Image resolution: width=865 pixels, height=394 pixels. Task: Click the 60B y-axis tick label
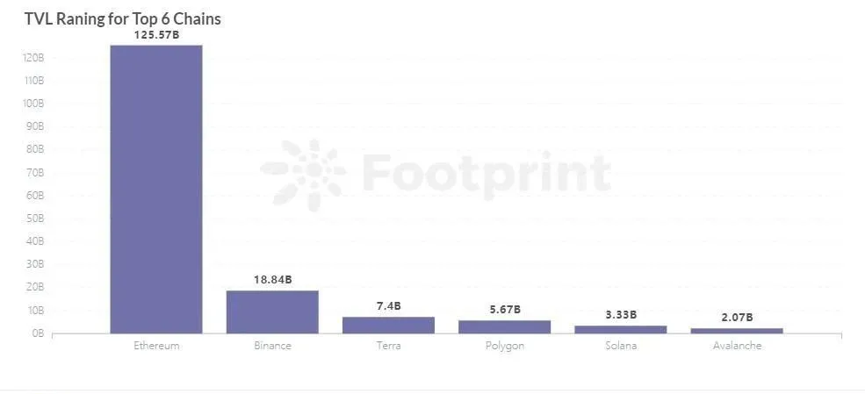coord(35,196)
